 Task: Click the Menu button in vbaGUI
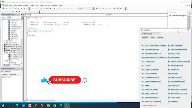153,38
